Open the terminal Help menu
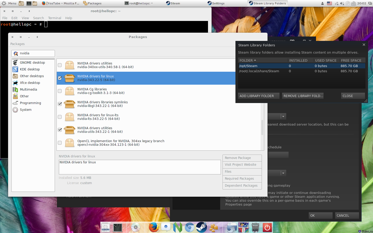 point(69,18)
